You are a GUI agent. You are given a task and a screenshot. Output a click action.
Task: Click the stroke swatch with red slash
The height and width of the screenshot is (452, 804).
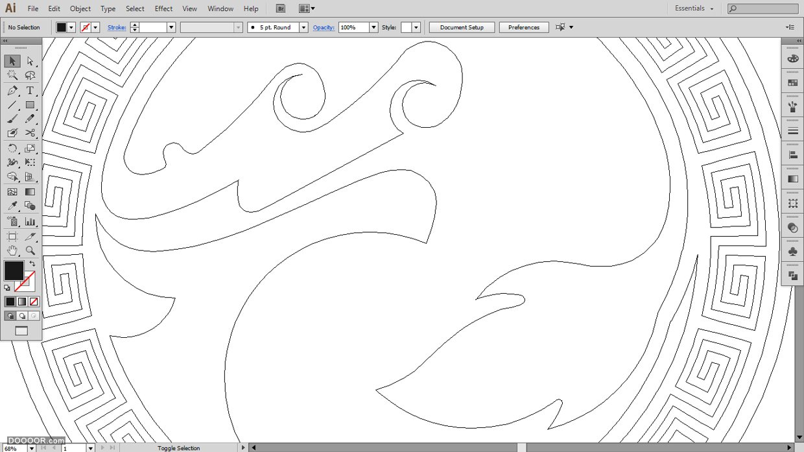(x=25, y=280)
